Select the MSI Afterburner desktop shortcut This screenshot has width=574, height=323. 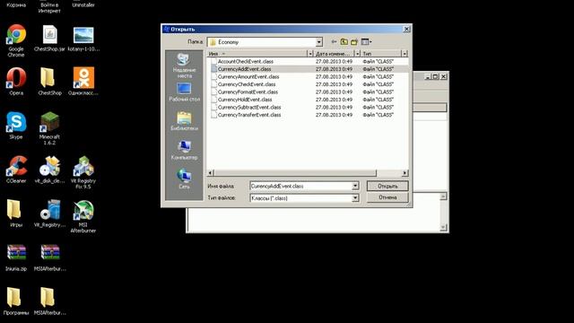click(x=83, y=216)
